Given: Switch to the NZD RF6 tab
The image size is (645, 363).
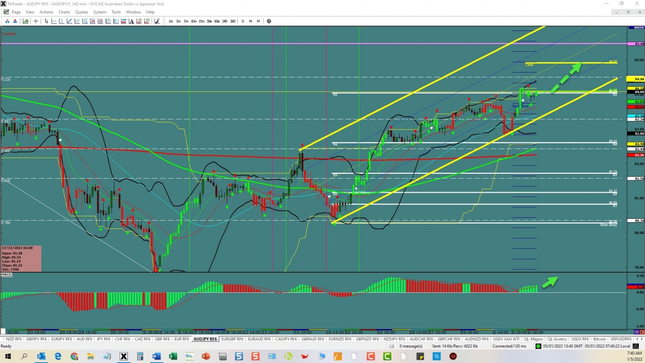Looking at the screenshot, I should pyautogui.click(x=13, y=339).
